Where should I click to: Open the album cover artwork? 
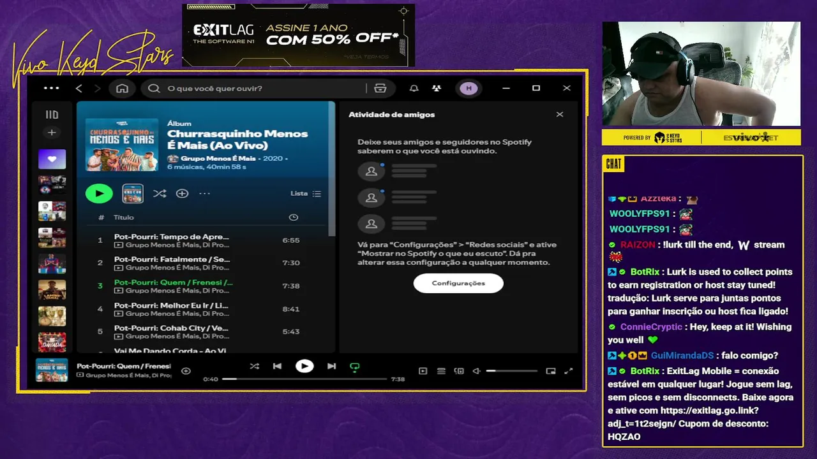[x=122, y=144]
